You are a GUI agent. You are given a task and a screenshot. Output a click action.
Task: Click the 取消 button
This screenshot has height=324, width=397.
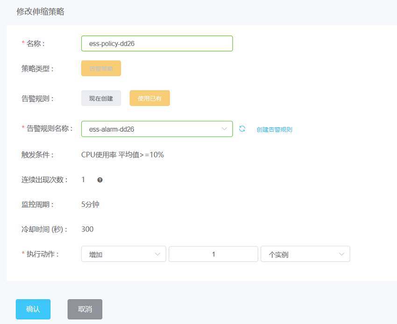(x=85, y=310)
